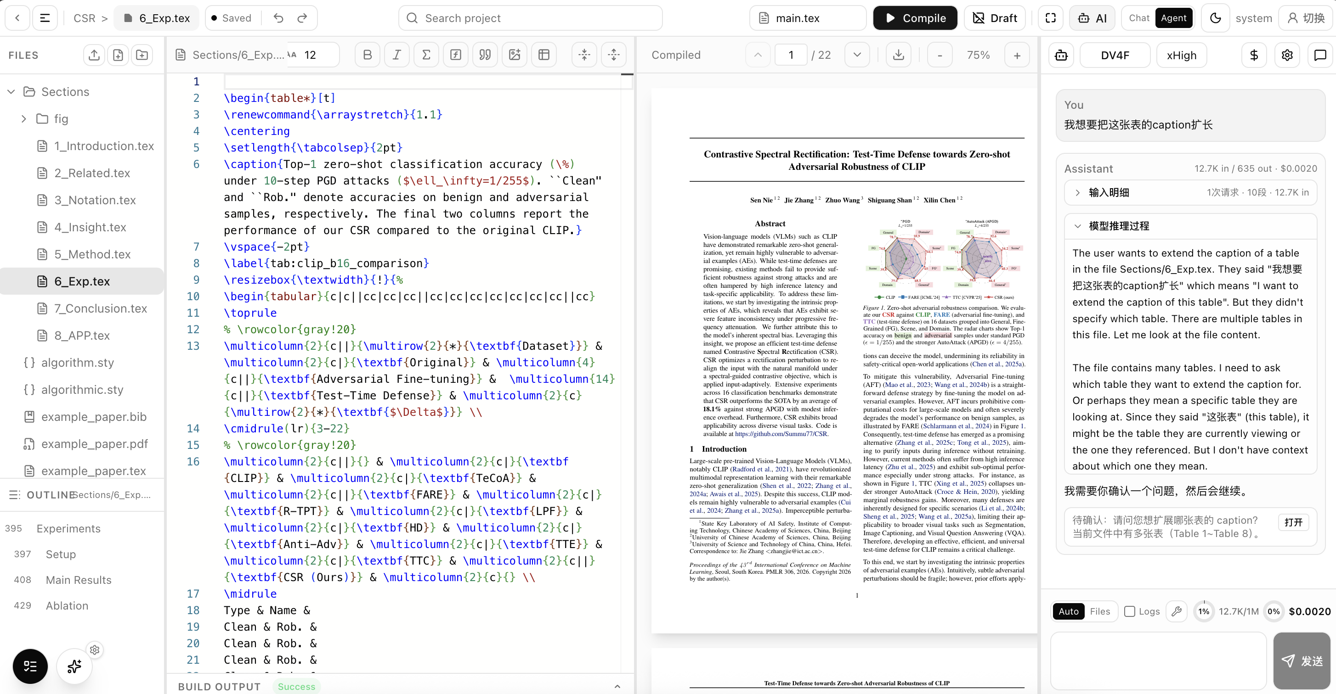Zoom out the PDF preview
The image size is (1336, 694).
pos(940,55)
